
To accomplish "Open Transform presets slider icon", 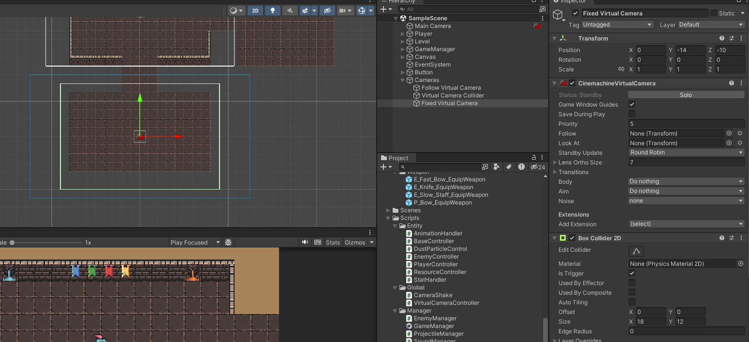I will click(x=732, y=38).
